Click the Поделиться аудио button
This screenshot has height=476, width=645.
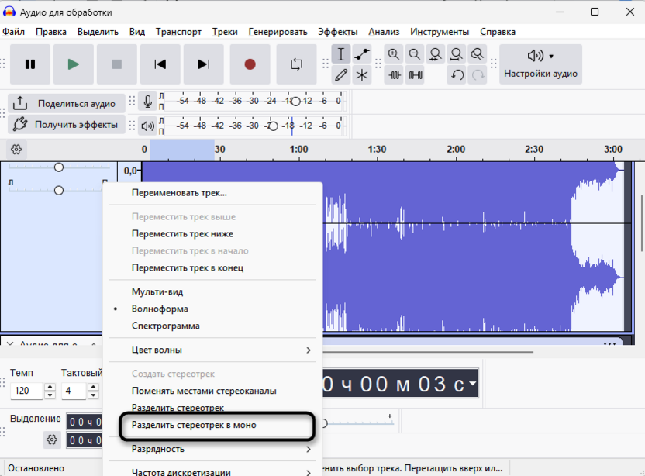pos(67,103)
